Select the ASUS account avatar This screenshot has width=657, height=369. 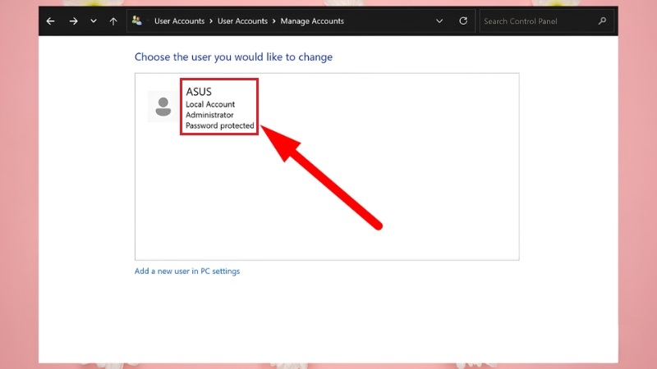pos(163,107)
